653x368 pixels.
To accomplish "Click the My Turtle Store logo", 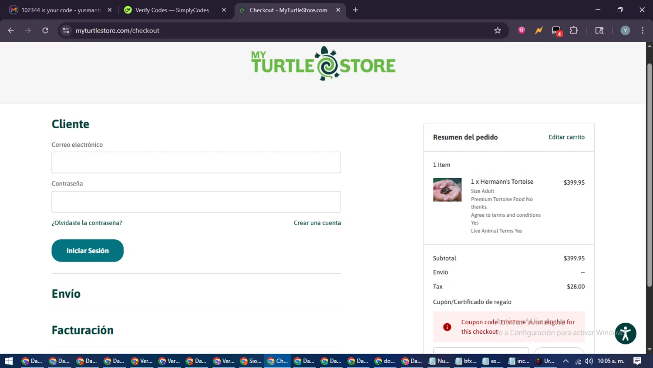I will pos(323,64).
